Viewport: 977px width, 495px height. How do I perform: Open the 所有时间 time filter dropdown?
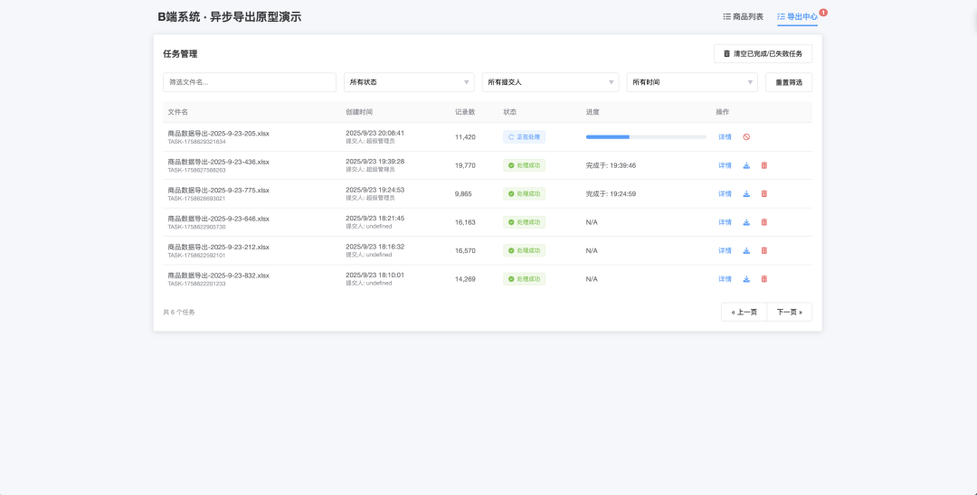[x=692, y=82]
